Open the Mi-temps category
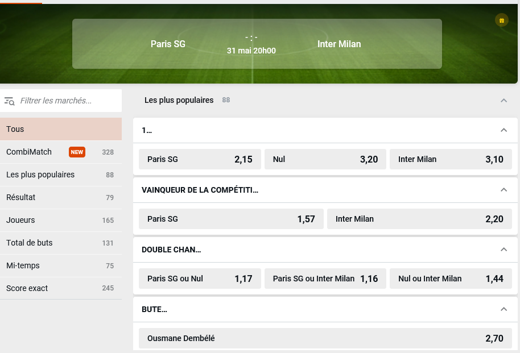Screen dimensions: 520x353 click(x=61, y=265)
